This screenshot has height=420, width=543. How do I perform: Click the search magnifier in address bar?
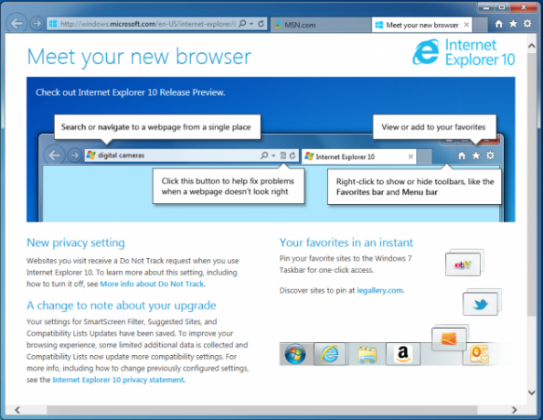(x=243, y=23)
